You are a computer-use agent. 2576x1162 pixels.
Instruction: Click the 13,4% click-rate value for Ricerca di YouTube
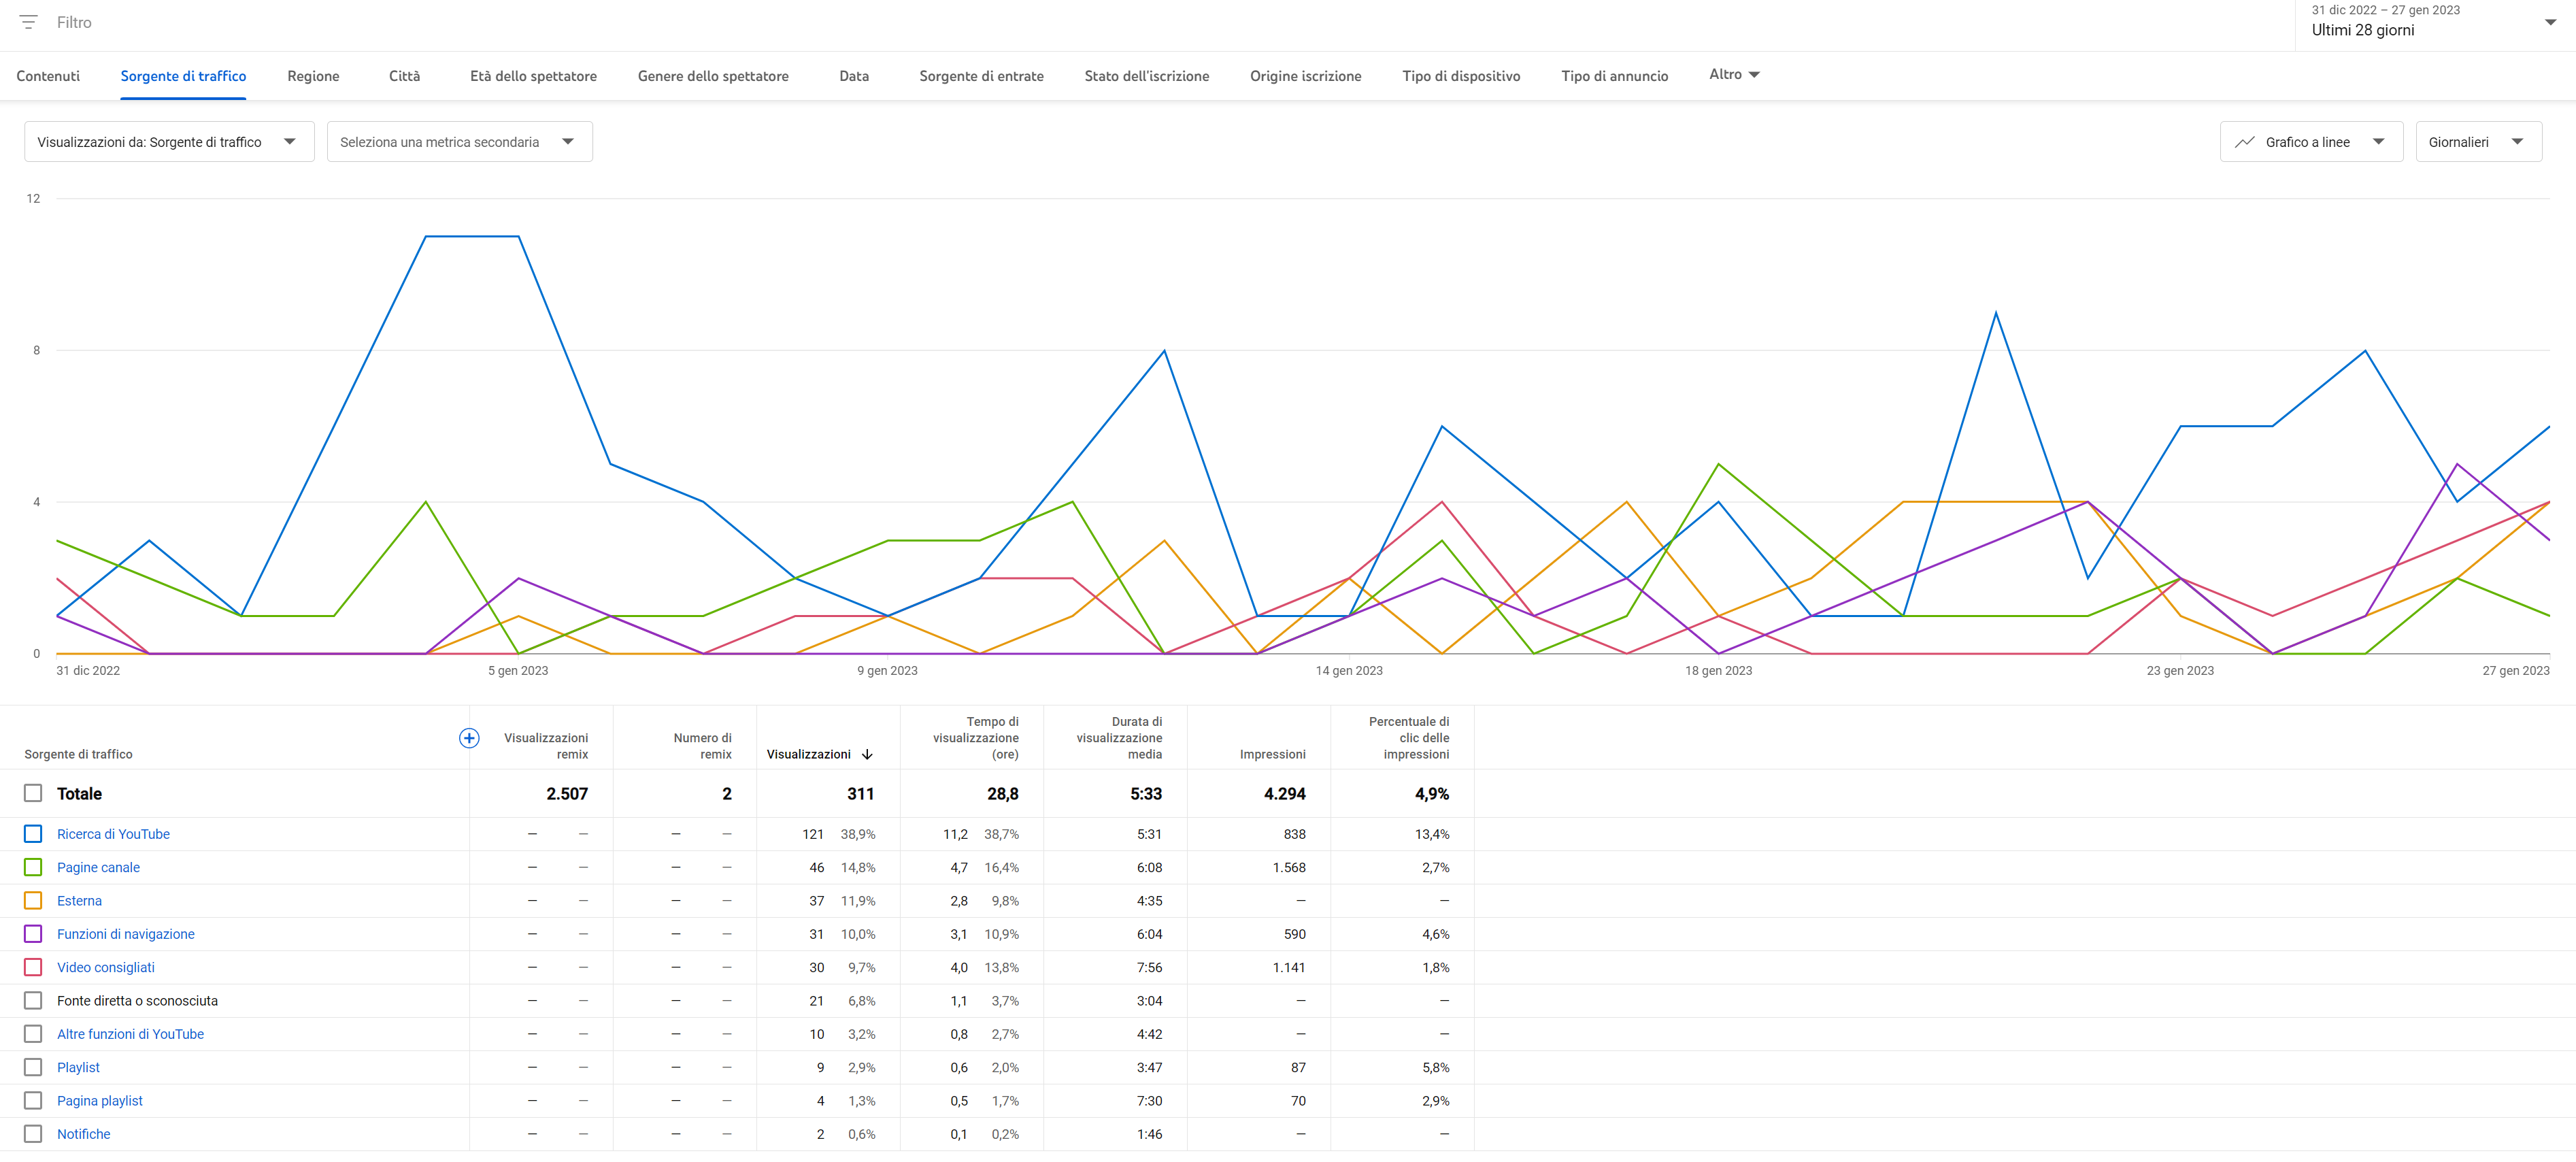click(x=1431, y=834)
